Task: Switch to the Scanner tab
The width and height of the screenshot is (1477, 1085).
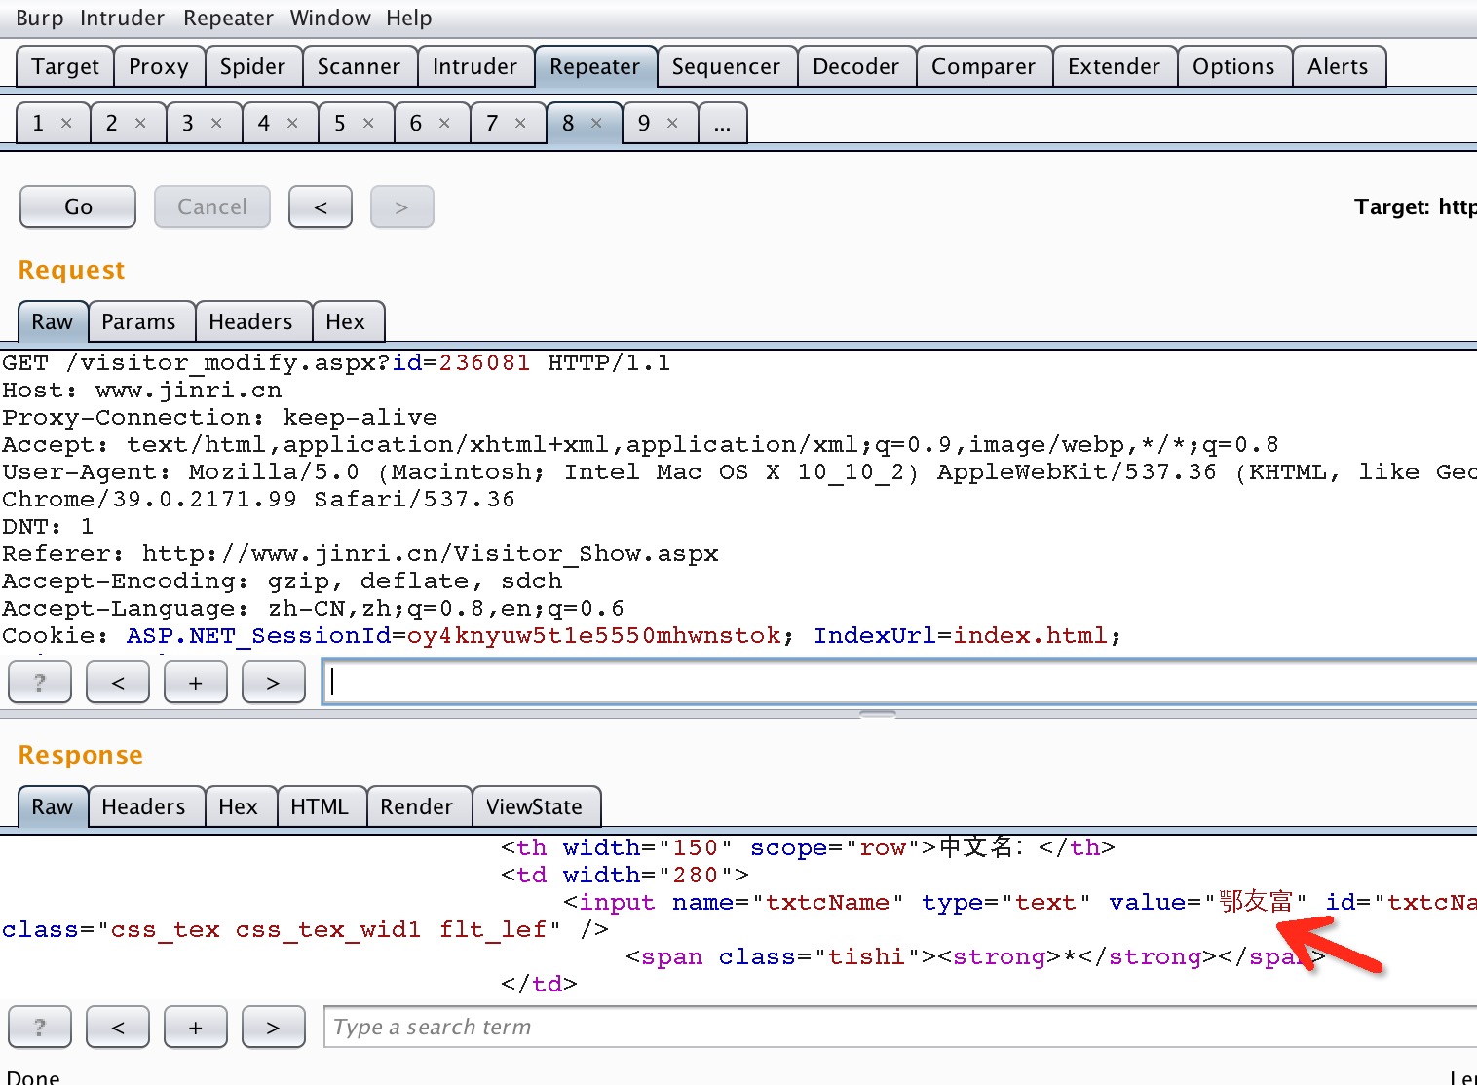Action: tap(360, 66)
